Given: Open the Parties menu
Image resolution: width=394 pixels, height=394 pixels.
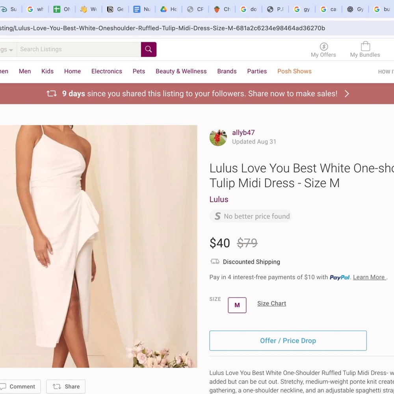Looking at the screenshot, I should pos(257,71).
